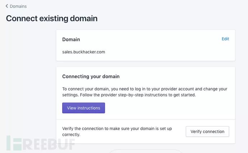Click the divider above the verify section
Viewport: 248px width, 153px height.
(146, 119)
